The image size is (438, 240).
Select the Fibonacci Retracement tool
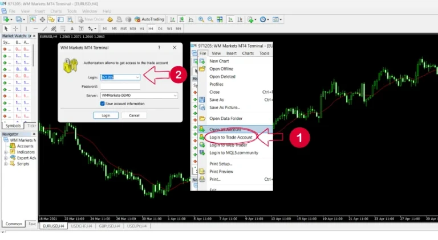point(63,28)
